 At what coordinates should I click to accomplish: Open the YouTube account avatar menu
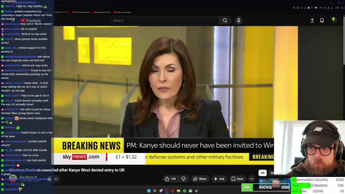click(x=333, y=20)
